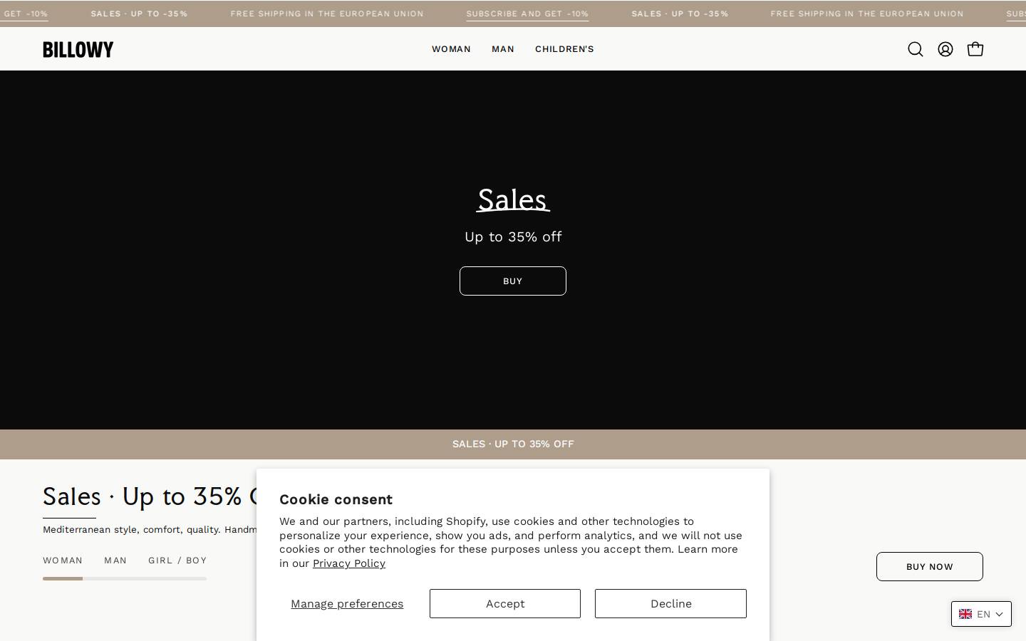Open the WOMAN navigation menu
This screenshot has height=641, width=1026.
click(451, 49)
